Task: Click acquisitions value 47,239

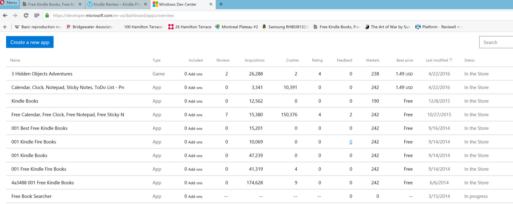Action: (x=256, y=155)
